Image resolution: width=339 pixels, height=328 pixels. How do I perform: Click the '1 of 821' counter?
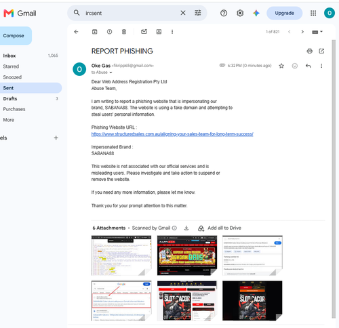(x=273, y=32)
